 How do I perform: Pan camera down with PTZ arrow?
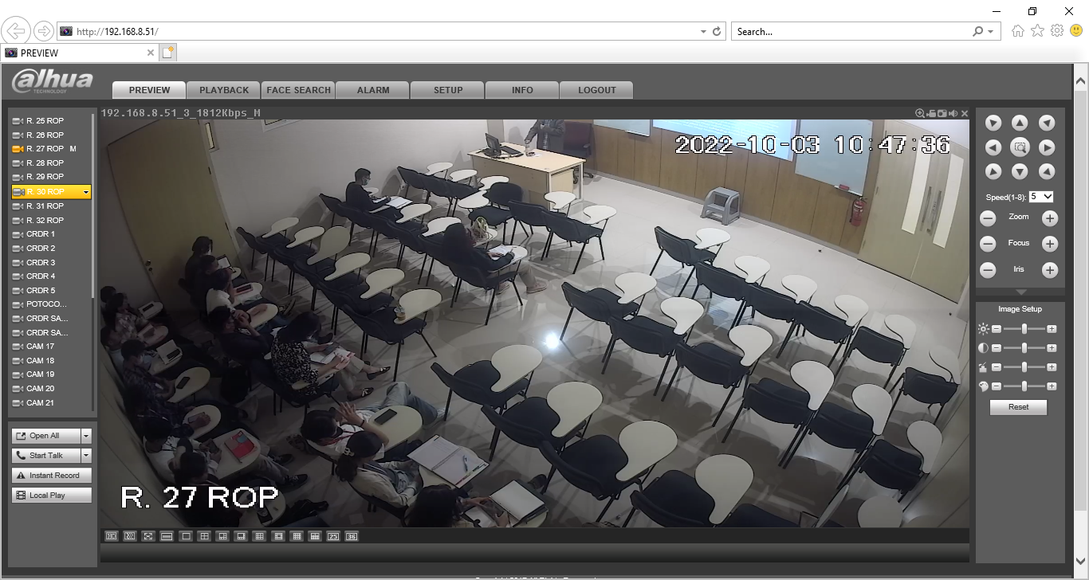(x=1020, y=171)
